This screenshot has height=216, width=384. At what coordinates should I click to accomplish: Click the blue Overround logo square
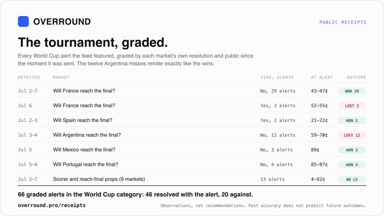pyautogui.click(x=23, y=21)
